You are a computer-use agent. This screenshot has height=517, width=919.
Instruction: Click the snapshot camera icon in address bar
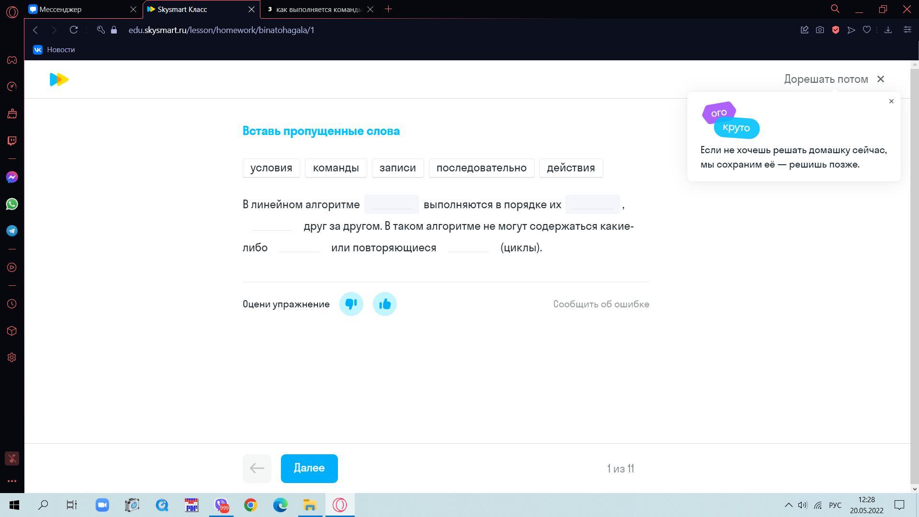(x=820, y=30)
